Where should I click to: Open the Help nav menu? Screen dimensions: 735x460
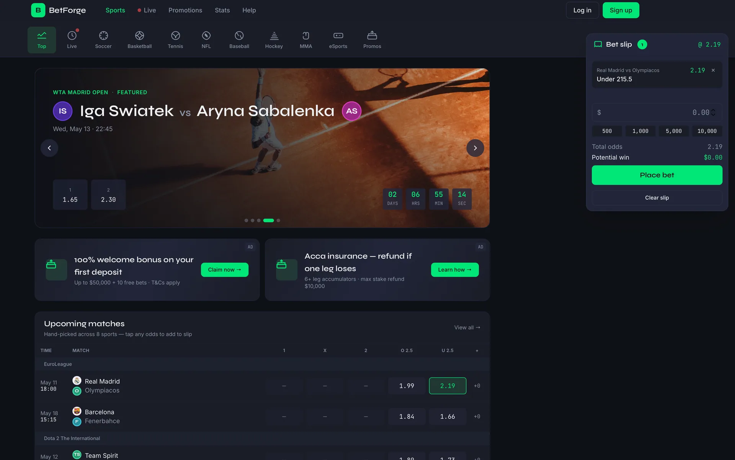[249, 10]
